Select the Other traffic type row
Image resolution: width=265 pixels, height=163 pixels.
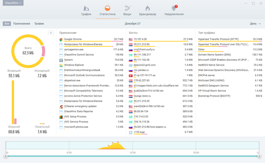pyautogui.click(x=230, y=50)
